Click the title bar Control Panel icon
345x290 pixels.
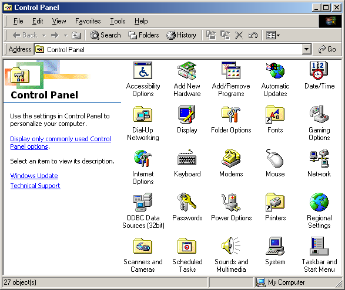pos(8,8)
